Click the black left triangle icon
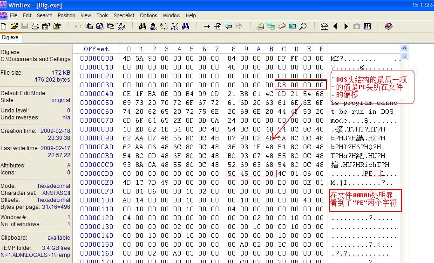Screen dimensions: 434x263 pos(335,26)
